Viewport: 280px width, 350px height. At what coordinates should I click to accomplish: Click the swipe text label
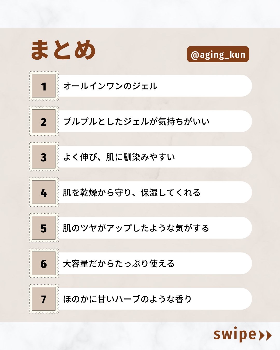click(x=235, y=334)
